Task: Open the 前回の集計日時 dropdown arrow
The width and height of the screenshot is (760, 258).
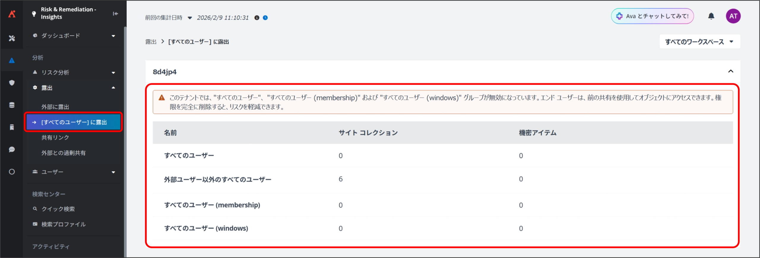Action: (190, 18)
